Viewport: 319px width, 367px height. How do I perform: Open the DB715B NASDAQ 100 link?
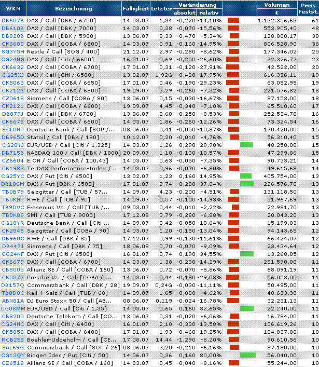coord(12,153)
